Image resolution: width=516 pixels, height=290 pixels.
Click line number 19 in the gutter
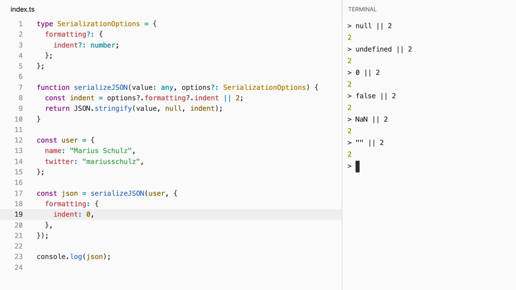(19, 214)
